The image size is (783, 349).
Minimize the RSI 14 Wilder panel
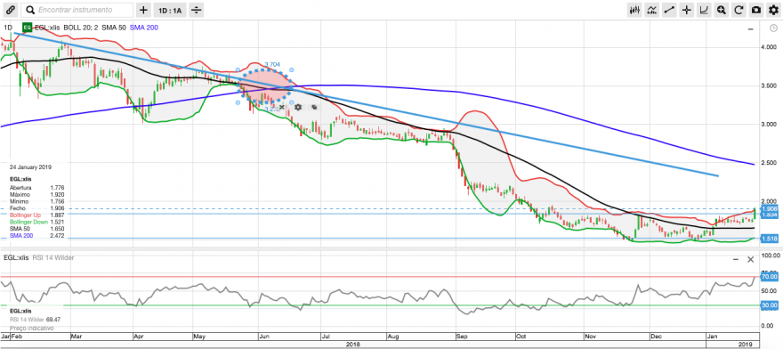736,259
